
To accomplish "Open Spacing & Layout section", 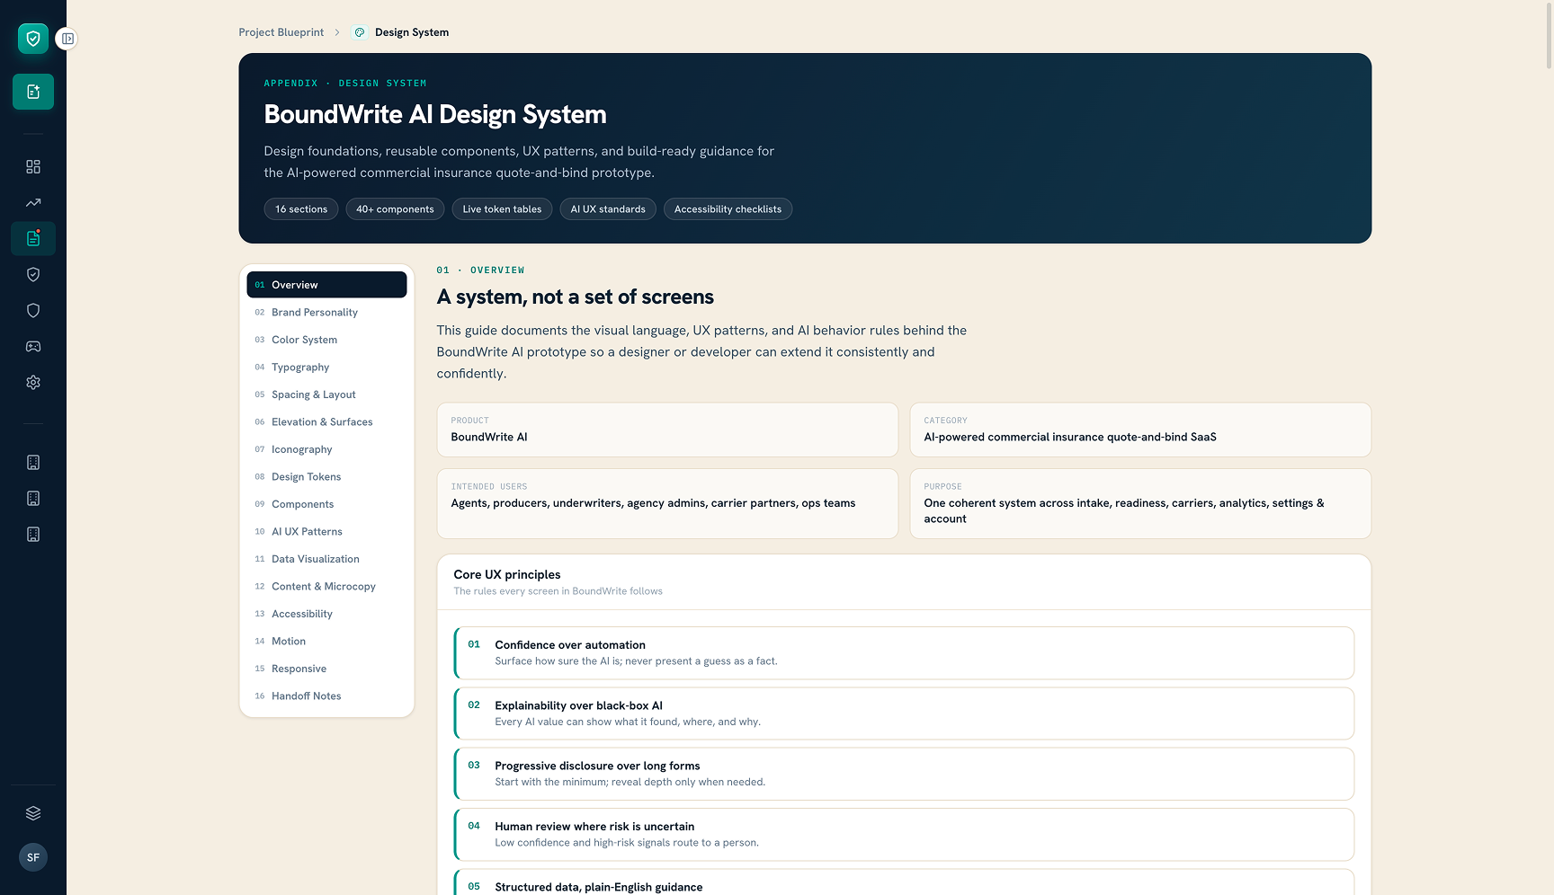I will coord(326,394).
